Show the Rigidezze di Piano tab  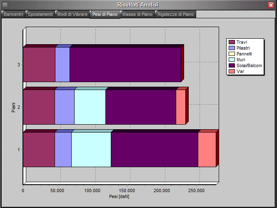(x=175, y=14)
